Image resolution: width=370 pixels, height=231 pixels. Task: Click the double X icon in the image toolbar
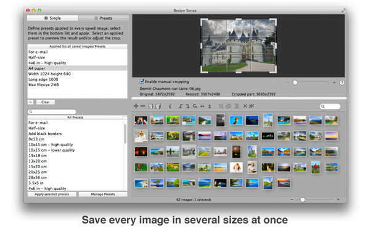point(252,106)
